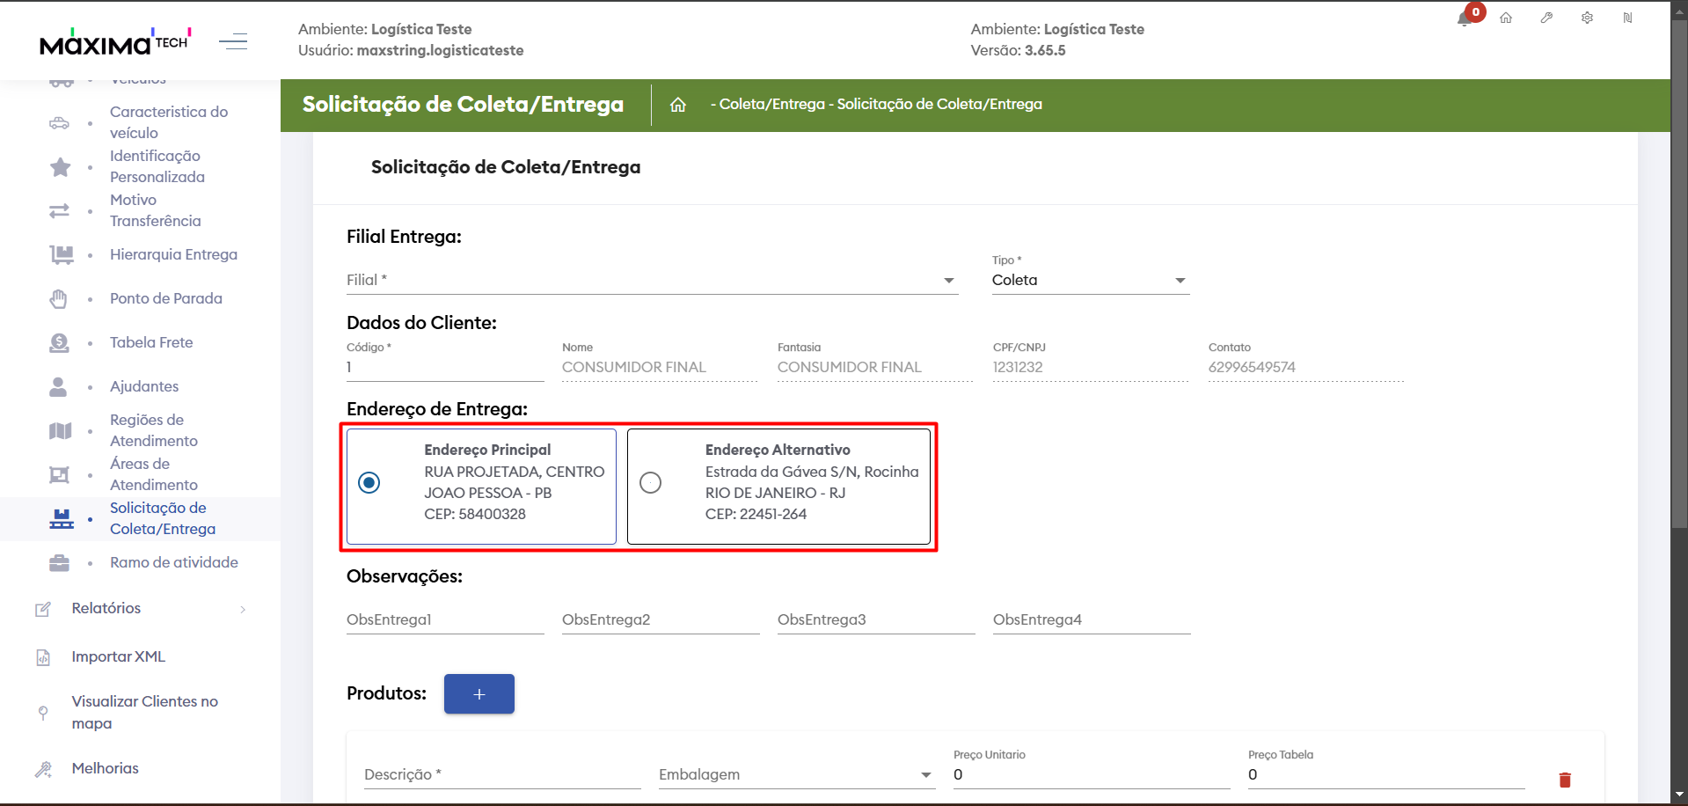
Task: Click the Tabela Frete money icon
Action: pos(59,343)
